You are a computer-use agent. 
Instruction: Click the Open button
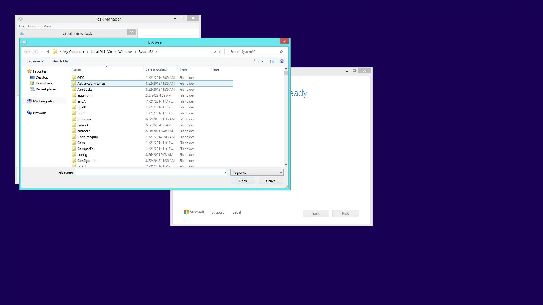click(243, 181)
